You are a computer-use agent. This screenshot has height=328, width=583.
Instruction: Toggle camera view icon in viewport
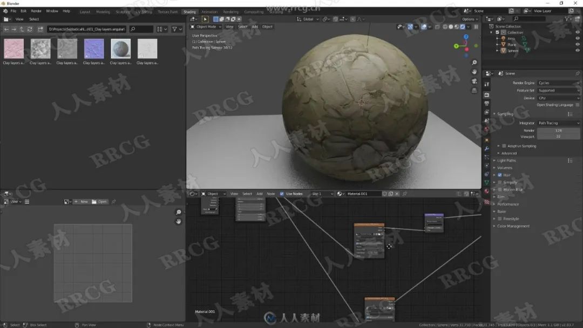point(474,81)
